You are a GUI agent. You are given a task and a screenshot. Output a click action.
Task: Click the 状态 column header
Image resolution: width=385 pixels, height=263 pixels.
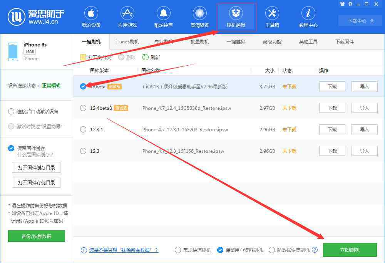287,71
